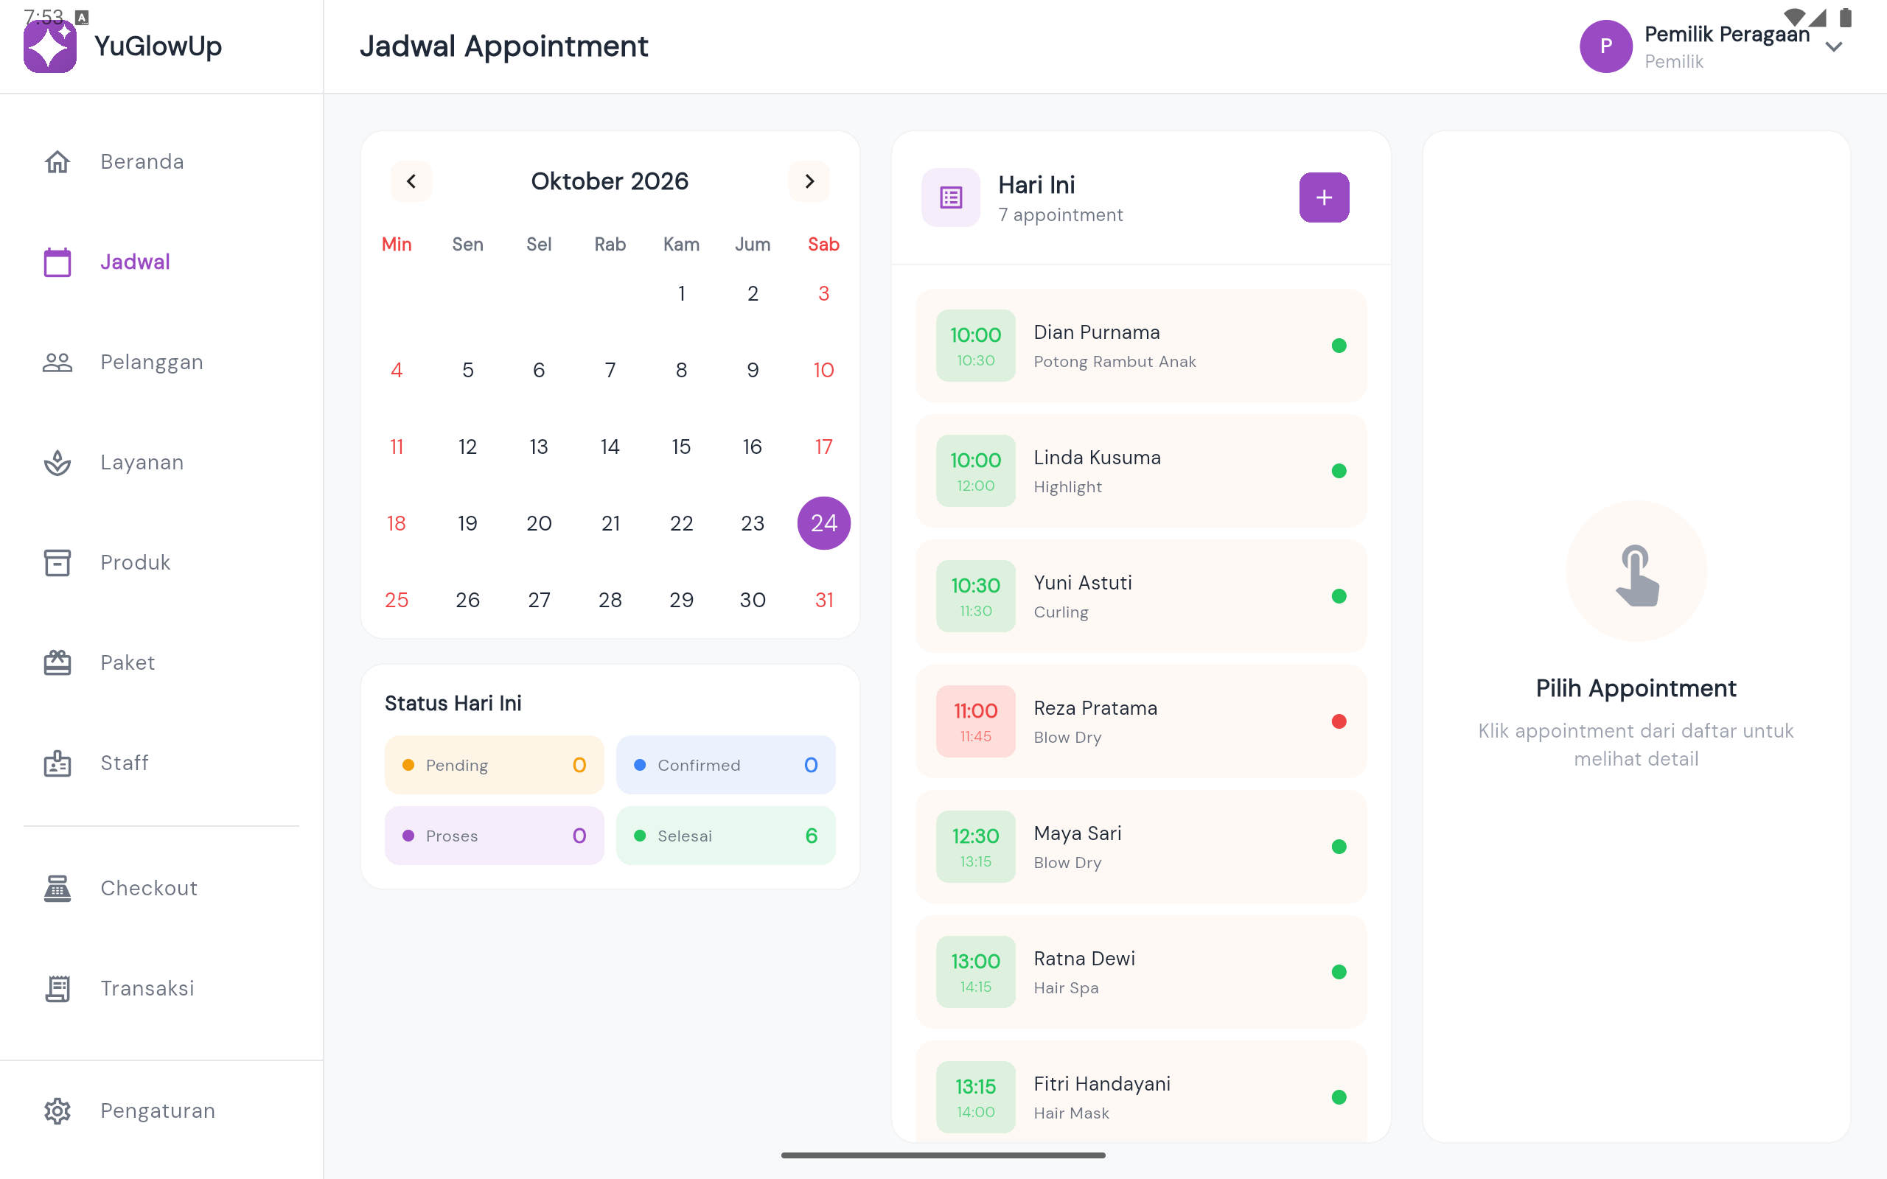Go to previous month arrow

pos(411,181)
